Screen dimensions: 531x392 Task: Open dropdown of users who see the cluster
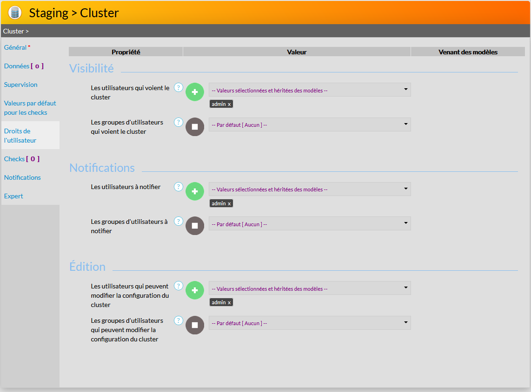[x=310, y=90]
